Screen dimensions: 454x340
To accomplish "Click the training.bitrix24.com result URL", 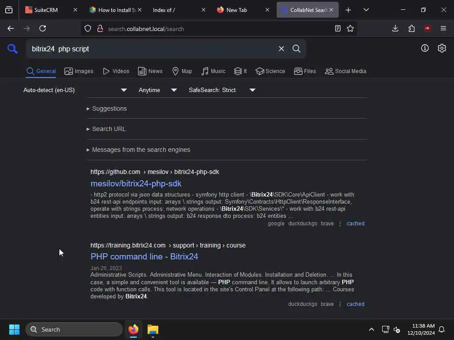I will coord(168,245).
